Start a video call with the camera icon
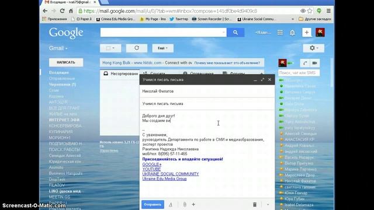 point(315,63)
